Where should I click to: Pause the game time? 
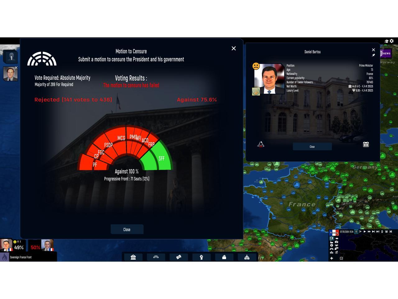[356, 232]
